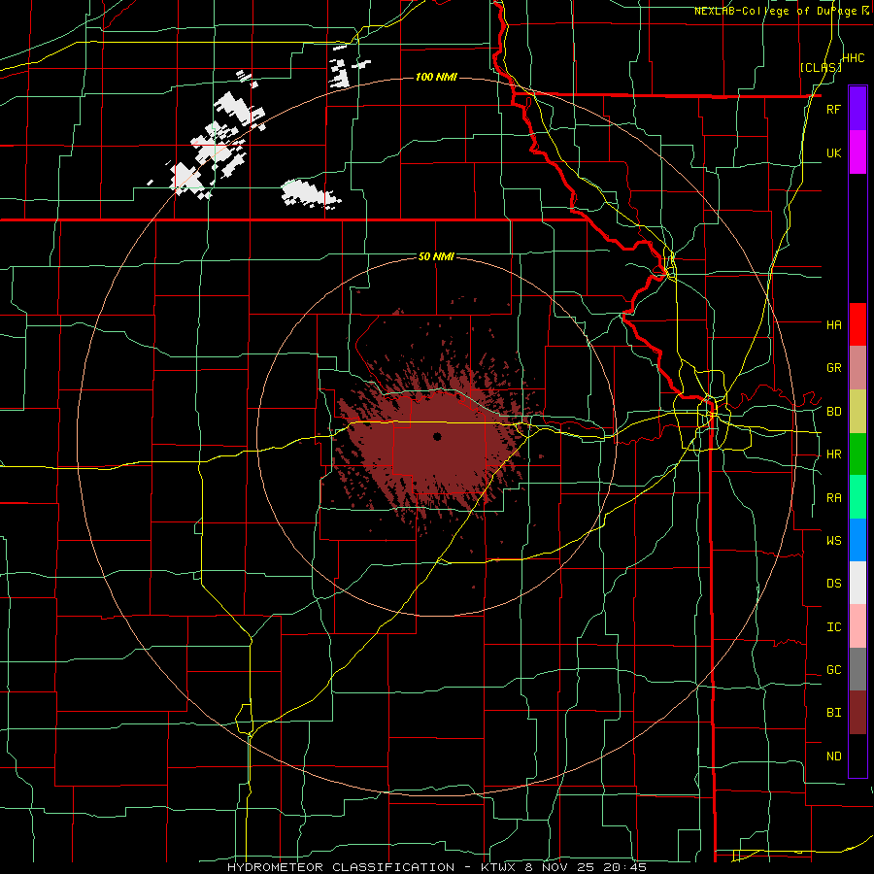This screenshot has height=874, width=874.
Task: Click the BD legend label
Action: (833, 412)
